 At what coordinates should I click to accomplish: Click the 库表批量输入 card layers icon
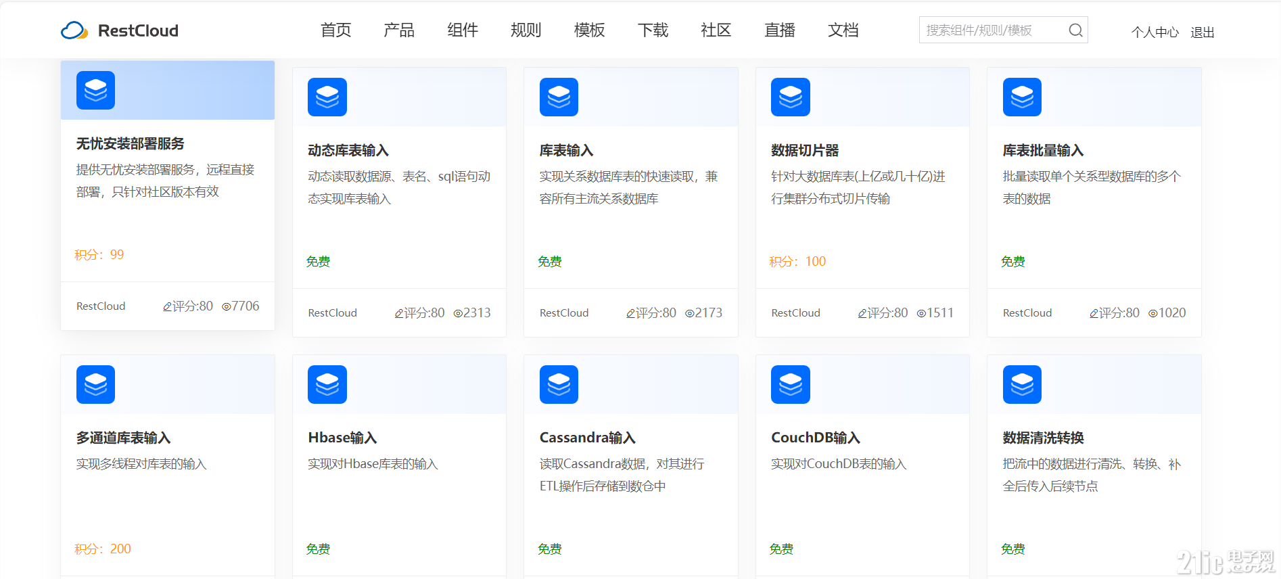click(x=1022, y=97)
